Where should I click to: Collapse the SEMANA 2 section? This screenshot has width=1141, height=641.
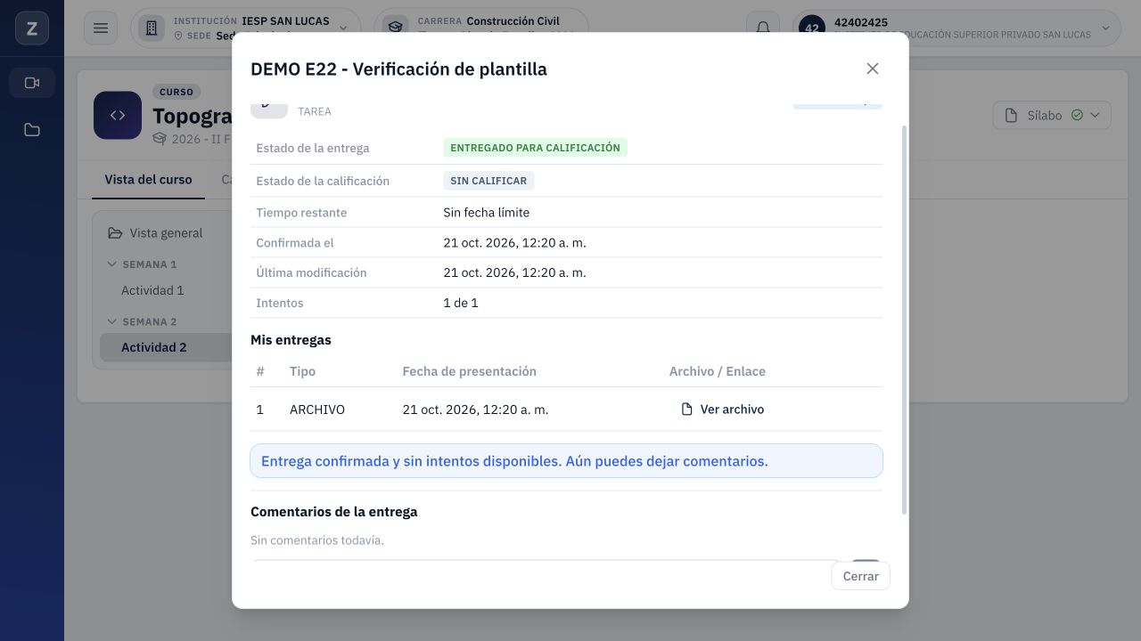tap(142, 321)
